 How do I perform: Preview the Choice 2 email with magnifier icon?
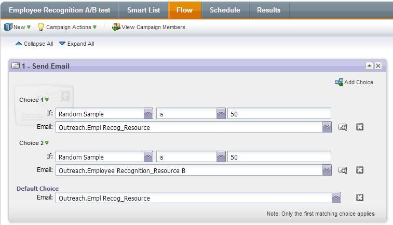point(343,170)
